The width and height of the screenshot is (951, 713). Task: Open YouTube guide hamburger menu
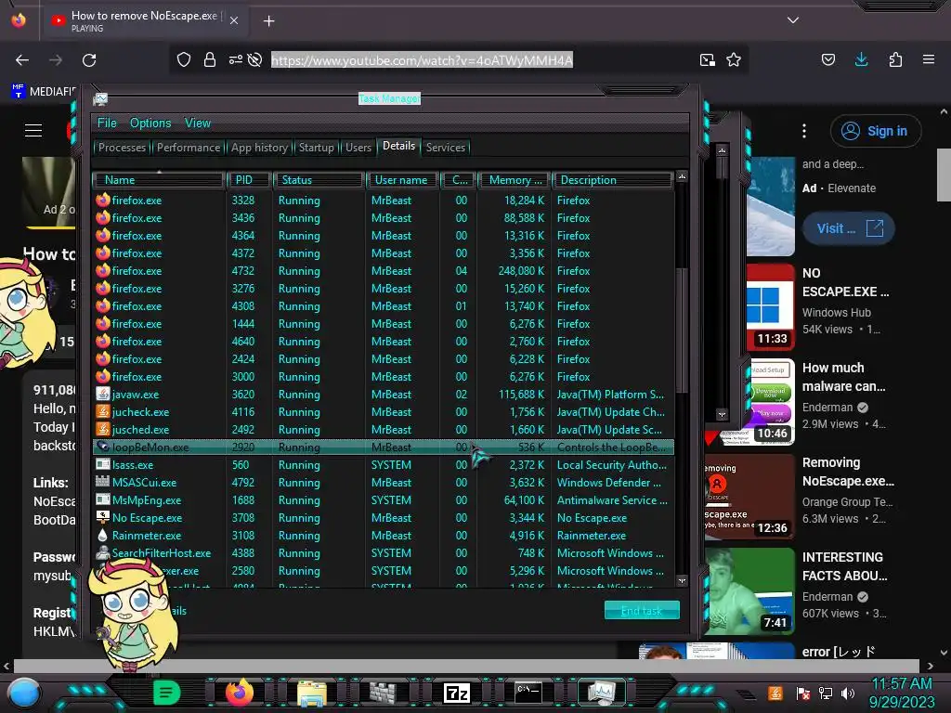(33, 130)
